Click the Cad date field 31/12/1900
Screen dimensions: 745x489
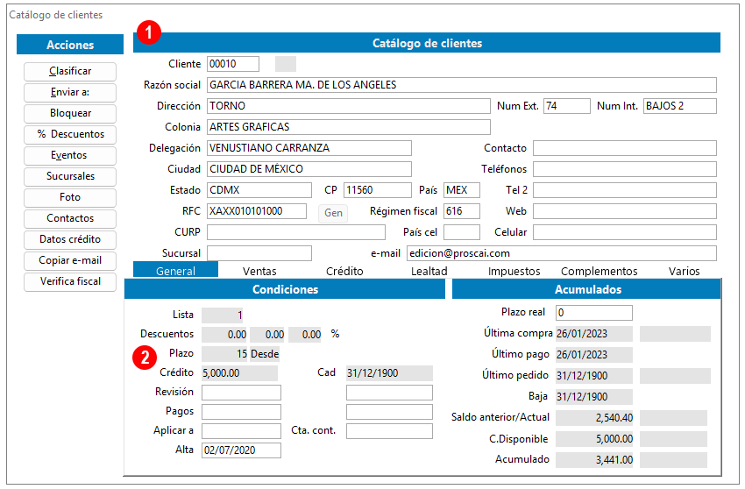tap(390, 373)
